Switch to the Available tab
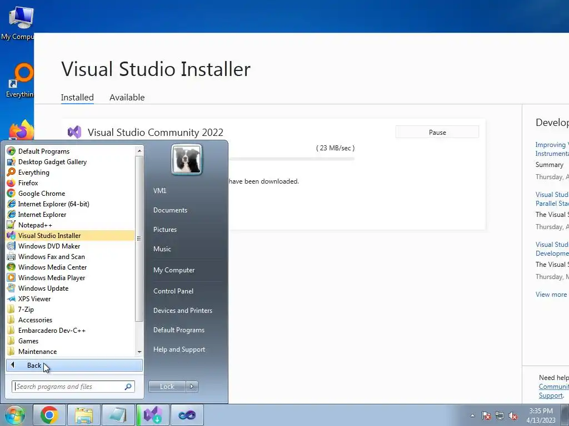 127,98
